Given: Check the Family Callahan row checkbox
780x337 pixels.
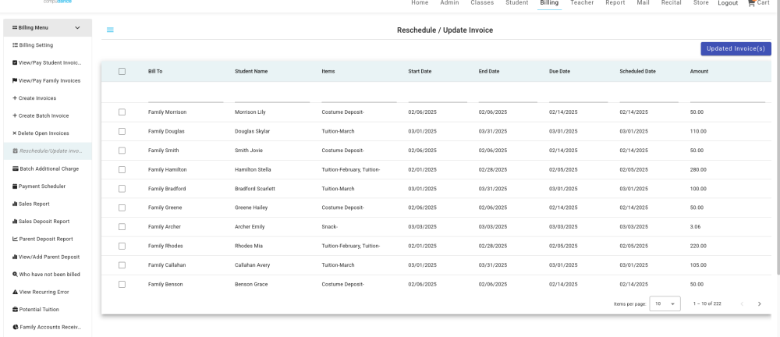Looking at the screenshot, I should pos(122,265).
